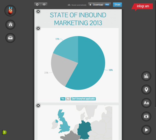Toggle the Yes legend item
This screenshot has height=140, width=156.
[63, 99]
